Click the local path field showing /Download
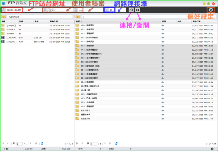Viewport: 218px width, 151px height. [x=39, y=17]
